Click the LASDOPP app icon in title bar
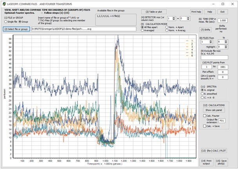The width and height of the screenshot is (240, 170). point(4,4)
